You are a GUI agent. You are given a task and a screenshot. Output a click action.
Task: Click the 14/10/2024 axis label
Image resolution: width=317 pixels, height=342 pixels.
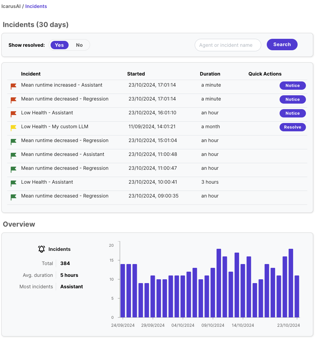tap(243, 325)
